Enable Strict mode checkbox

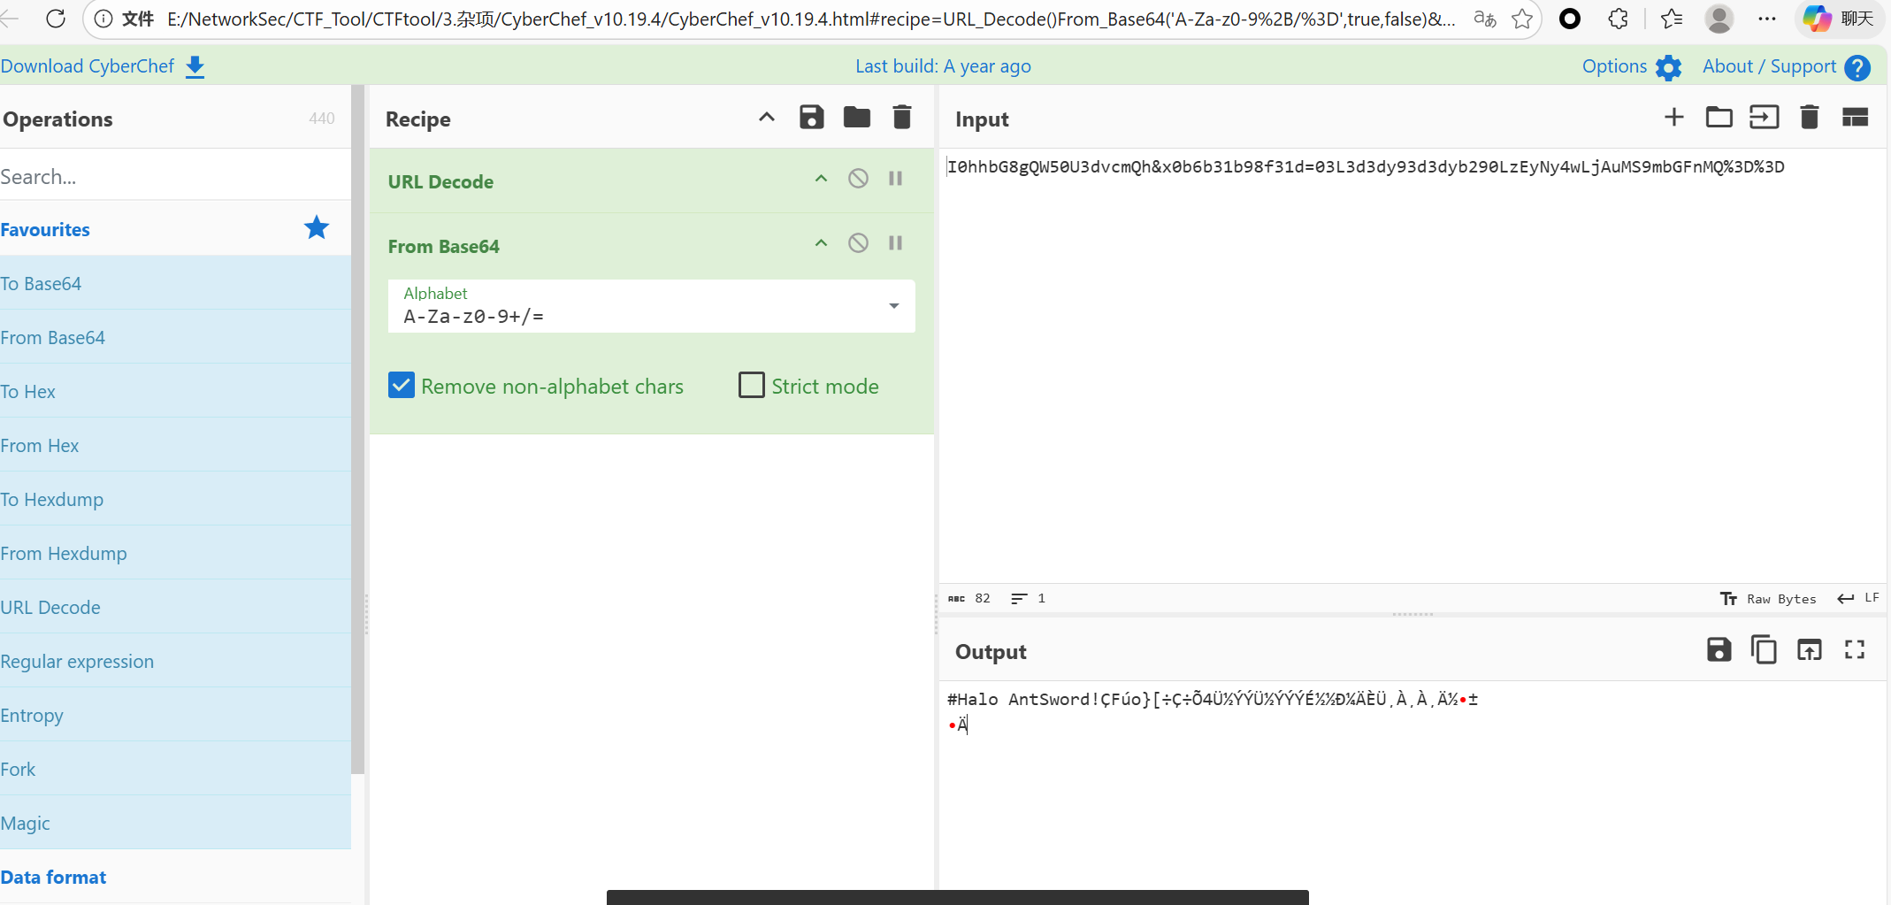[752, 385]
